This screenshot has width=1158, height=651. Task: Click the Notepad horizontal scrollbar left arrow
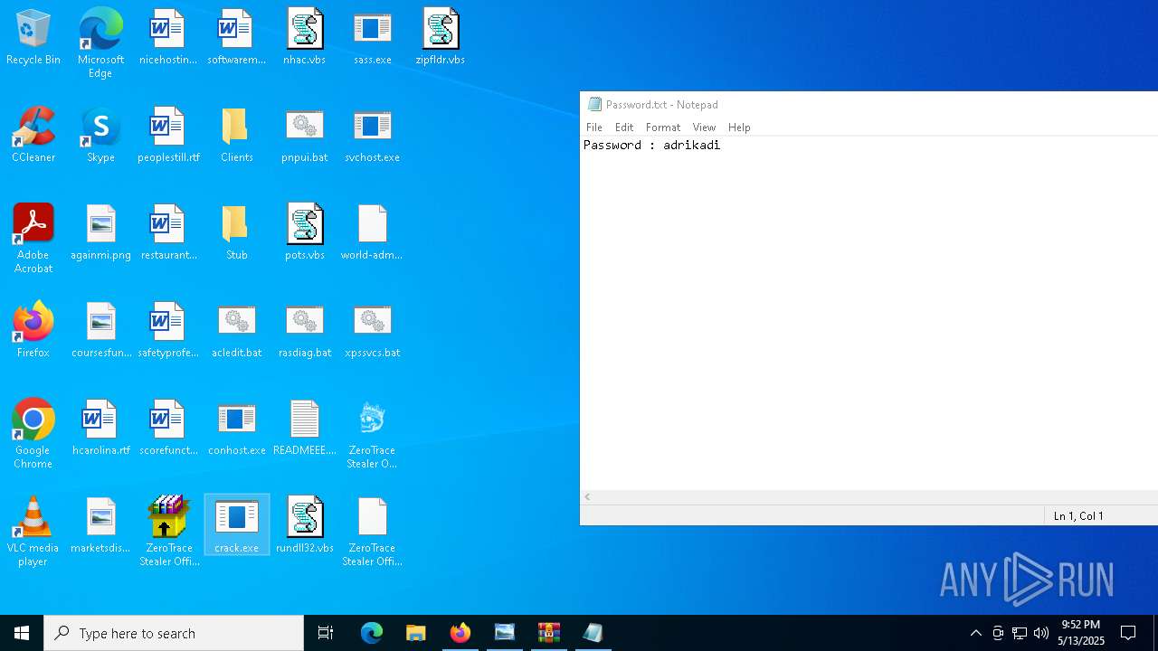[x=587, y=497]
